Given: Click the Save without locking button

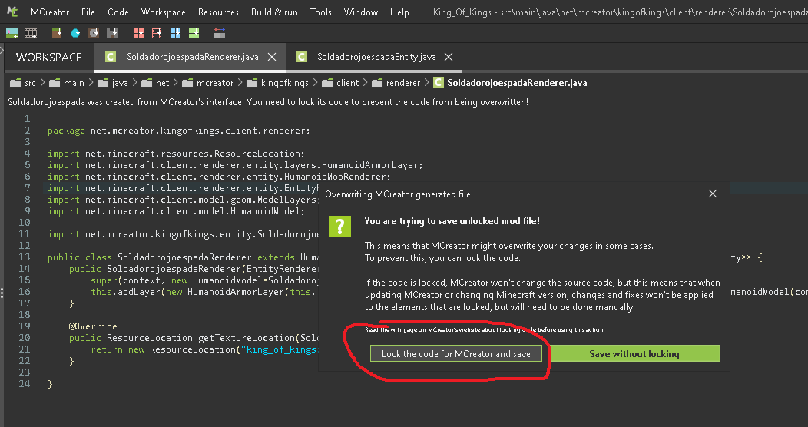Looking at the screenshot, I should coord(634,353).
